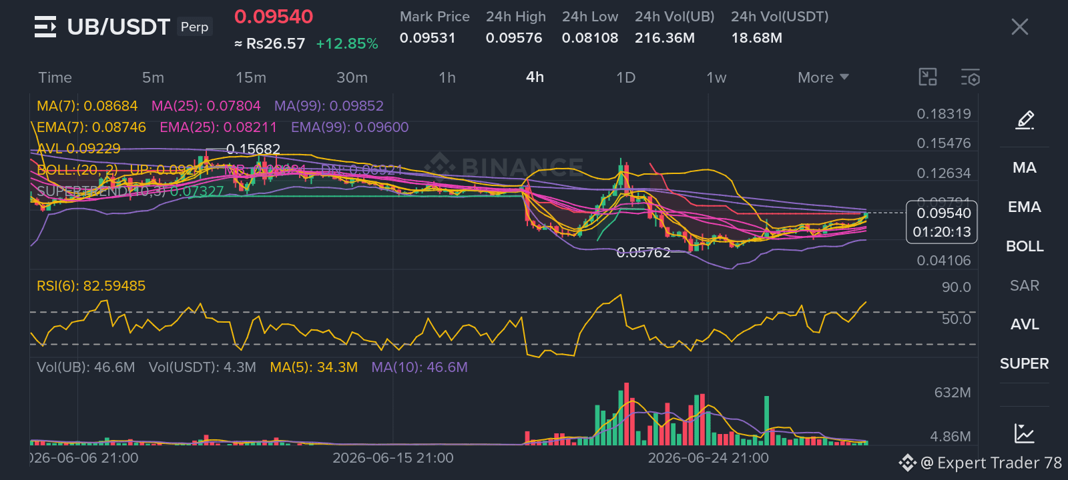Toggle the AVL indicator
Image resolution: width=1068 pixels, height=480 pixels.
pos(1025,324)
